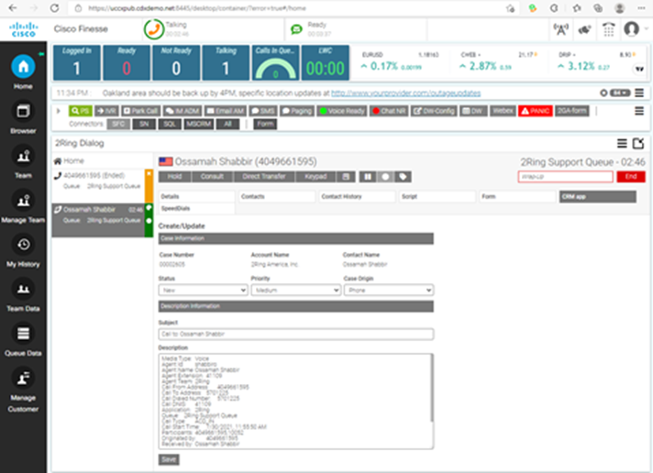This screenshot has height=473, width=653.
Task: Click the Webex toolbar button
Action: pyautogui.click(x=503, y=111)
